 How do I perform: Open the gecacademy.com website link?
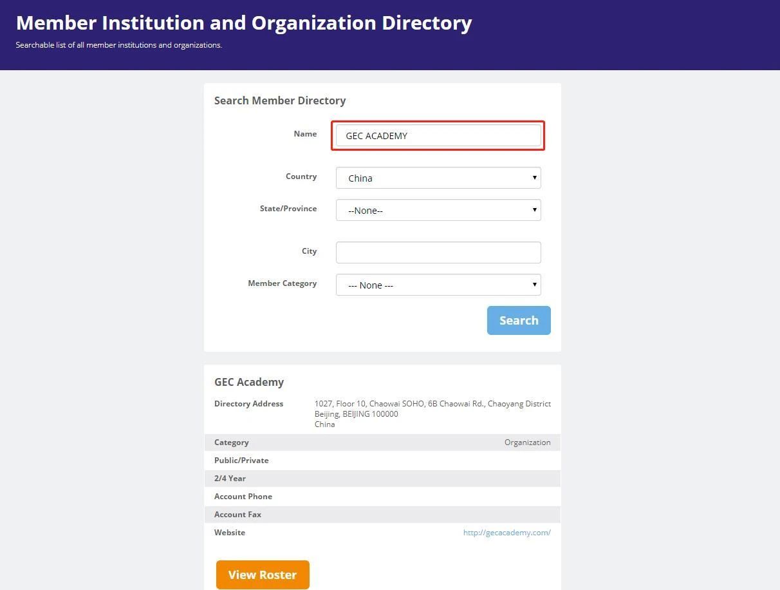507,533
